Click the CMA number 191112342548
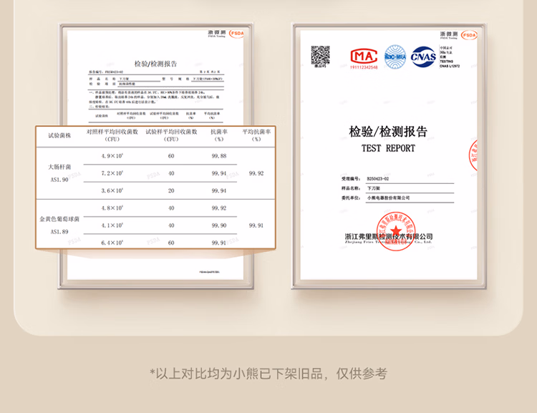537x413 pixels. [364, 67]
